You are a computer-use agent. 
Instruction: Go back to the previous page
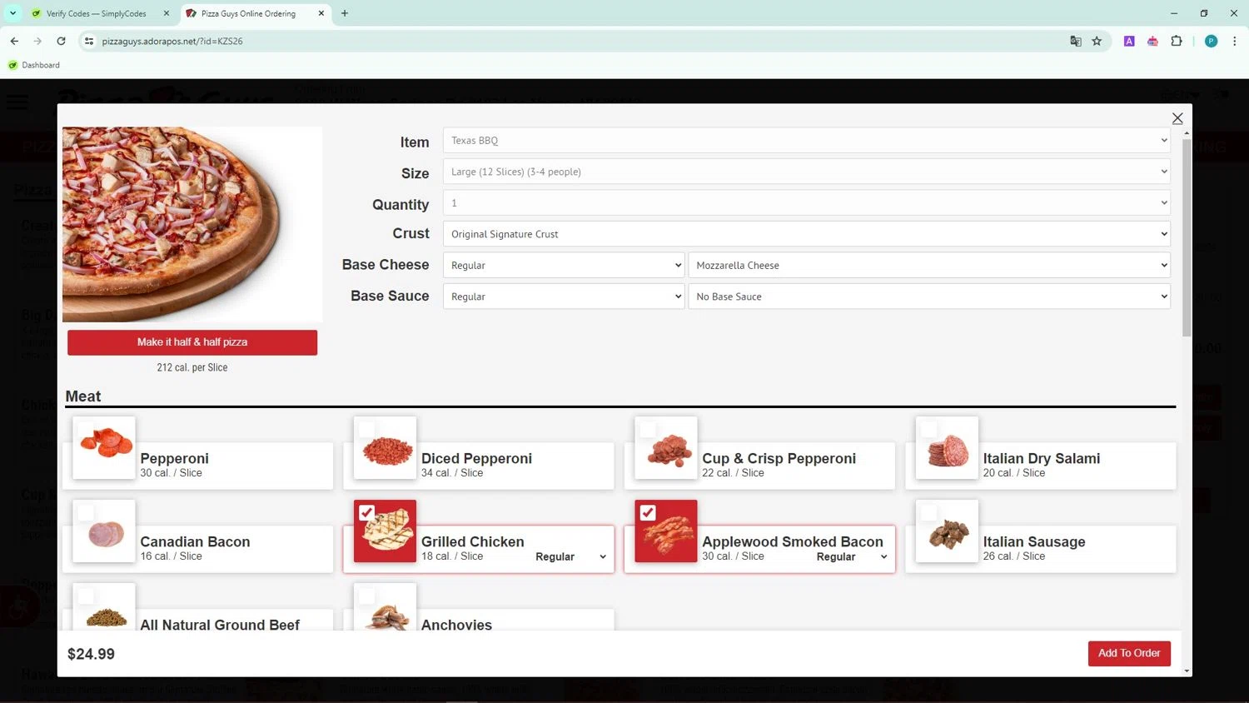14,41
